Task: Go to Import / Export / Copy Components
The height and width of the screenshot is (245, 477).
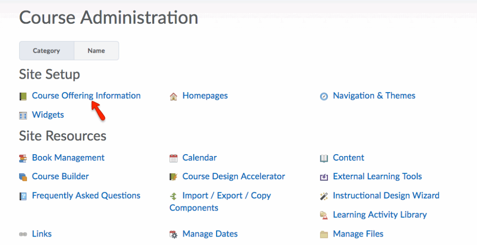Action: pos(226,196)
